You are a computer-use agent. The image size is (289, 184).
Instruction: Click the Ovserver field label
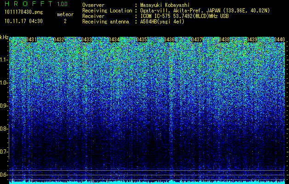[93, 5]
